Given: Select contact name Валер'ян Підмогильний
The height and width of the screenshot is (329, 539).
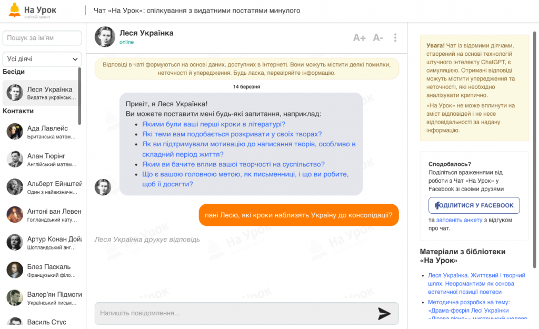Looking at the screenshot, I should pyautogui.click(x=54, y=294).
